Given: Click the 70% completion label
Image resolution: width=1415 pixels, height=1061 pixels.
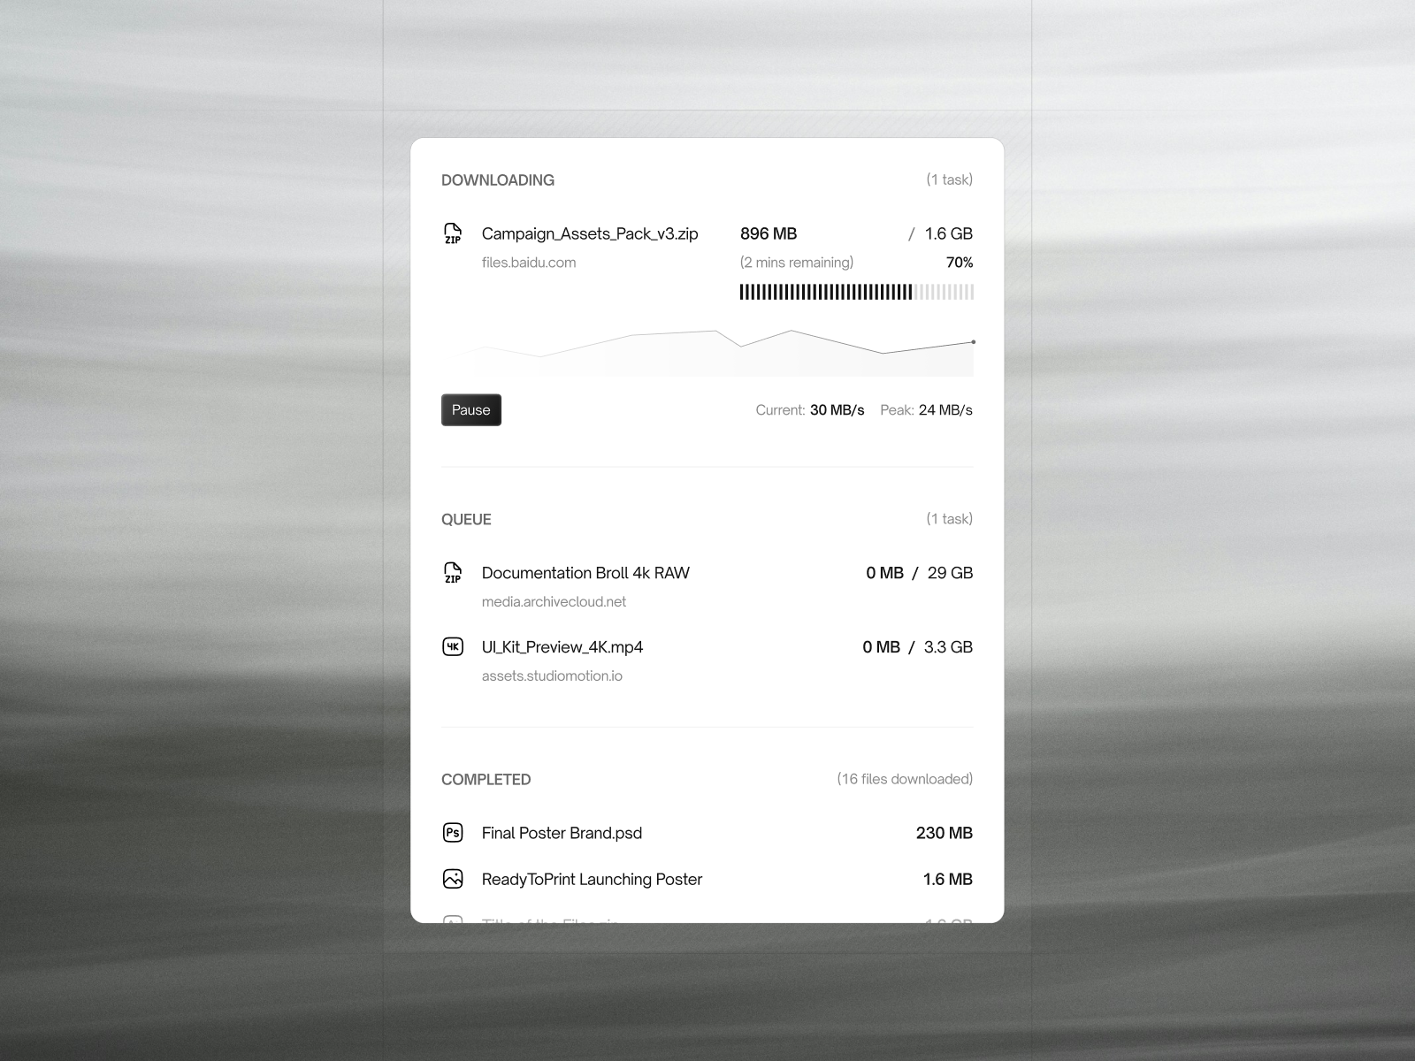Looking at the screenshot, I should (959, 262).
